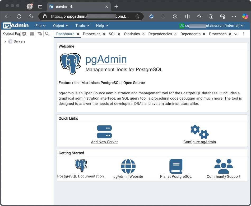Bookmark page with the star icon
This screenshot has width=251, height=206.
click(137, 16)
